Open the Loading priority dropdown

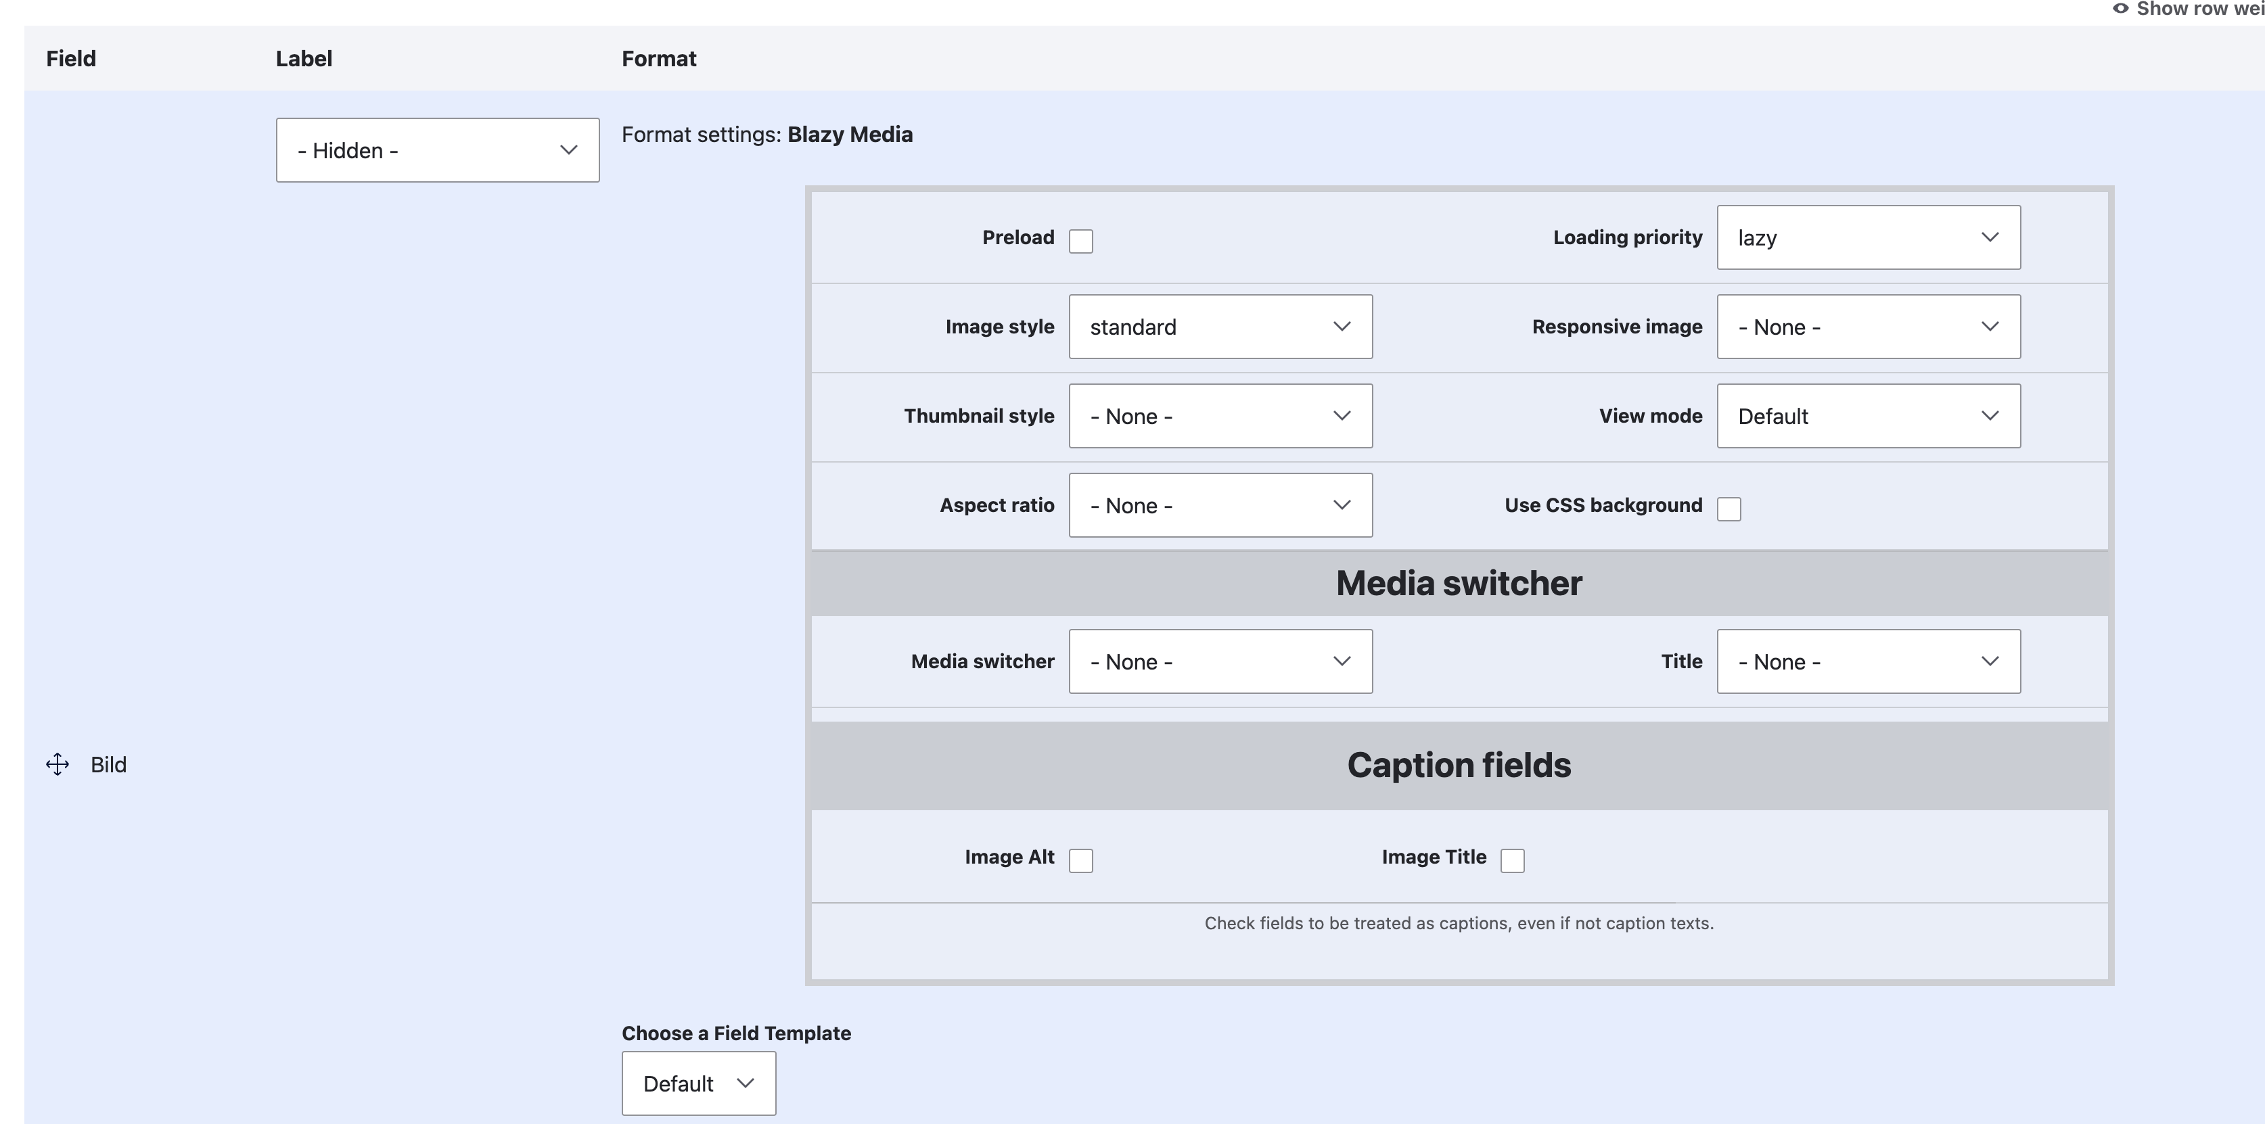(1868, 237)
